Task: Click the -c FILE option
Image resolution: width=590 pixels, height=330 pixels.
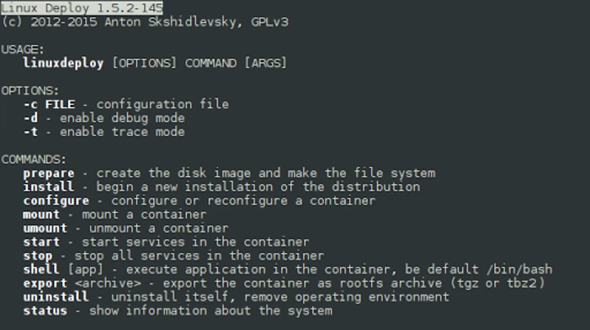Action: tap(49, 104)
